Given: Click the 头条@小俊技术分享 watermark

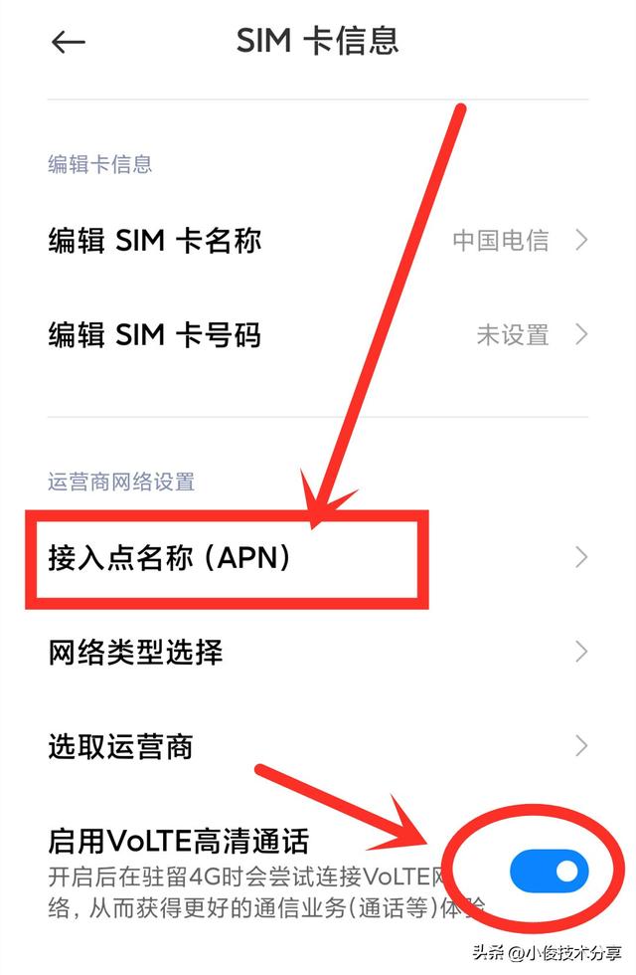Looking at the screenshot, I should point(547,952).
